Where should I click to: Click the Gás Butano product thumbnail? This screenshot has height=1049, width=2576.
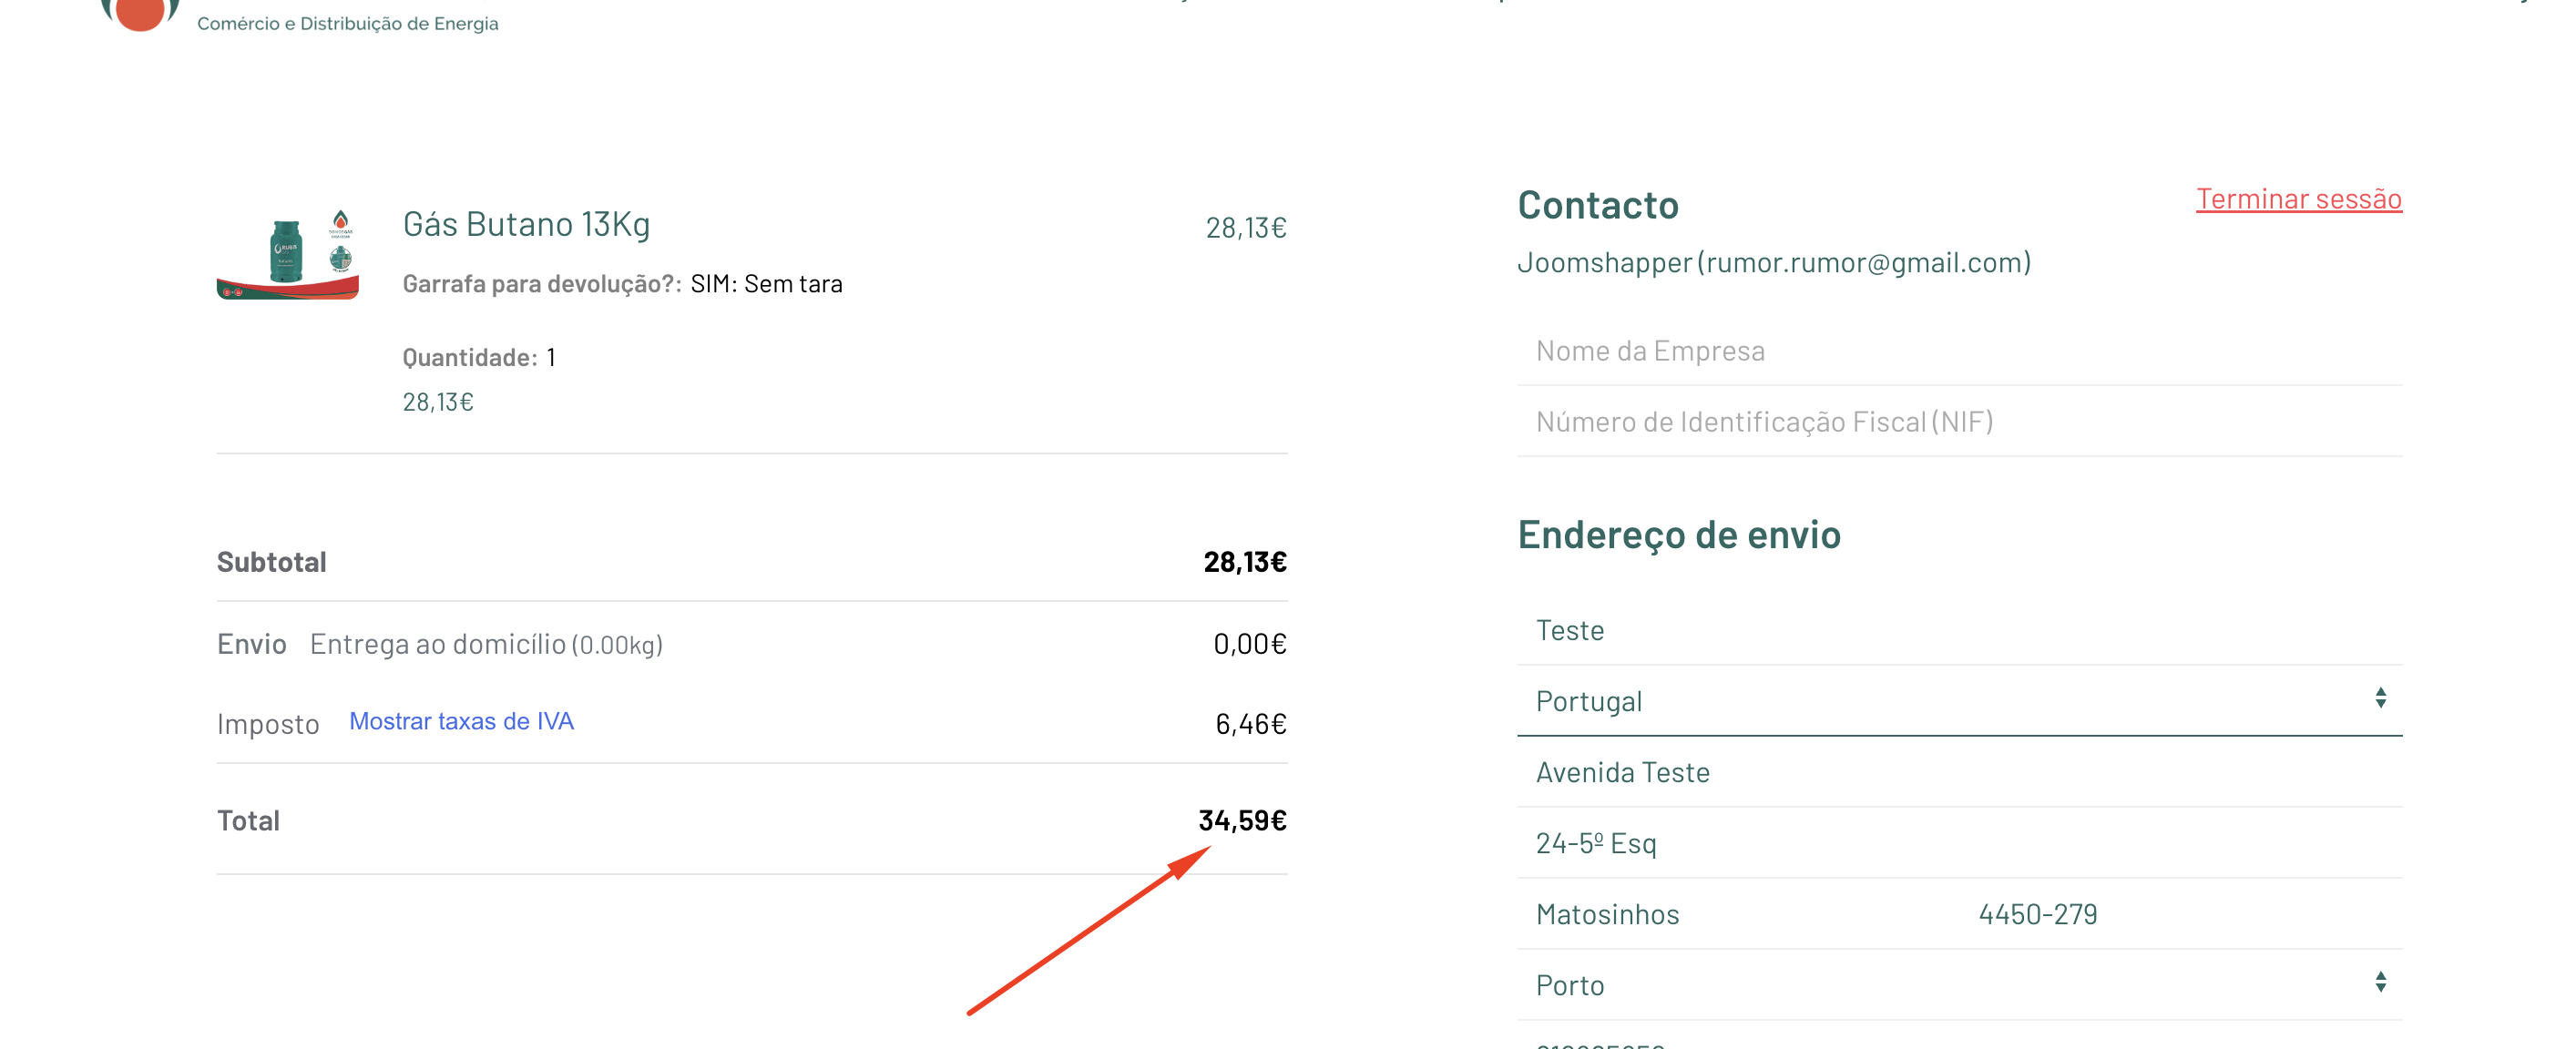(x=288, y=254)
